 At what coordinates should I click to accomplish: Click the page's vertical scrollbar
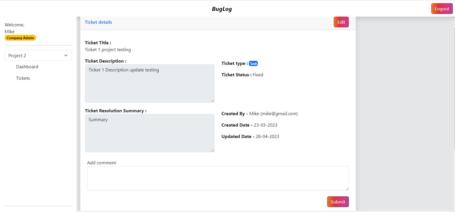(x=454, y=86)
